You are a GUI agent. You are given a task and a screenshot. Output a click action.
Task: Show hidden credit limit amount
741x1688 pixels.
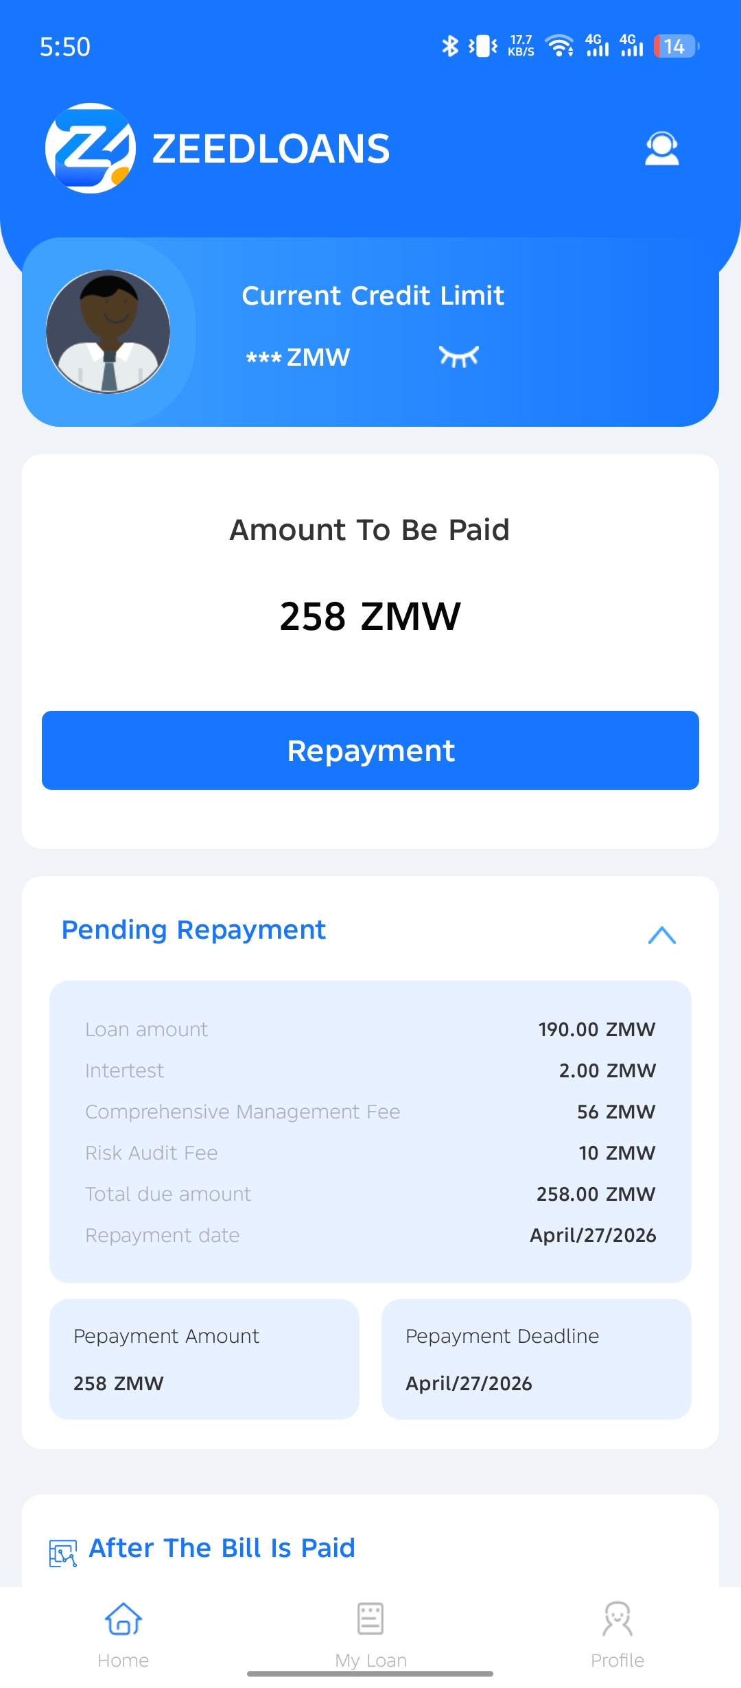(x=459, y=356)
